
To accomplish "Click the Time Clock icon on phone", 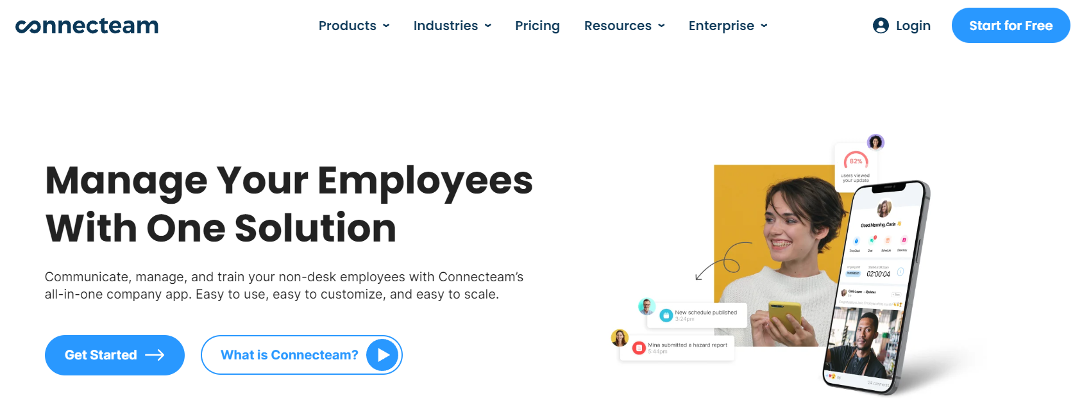I will 856,242.
